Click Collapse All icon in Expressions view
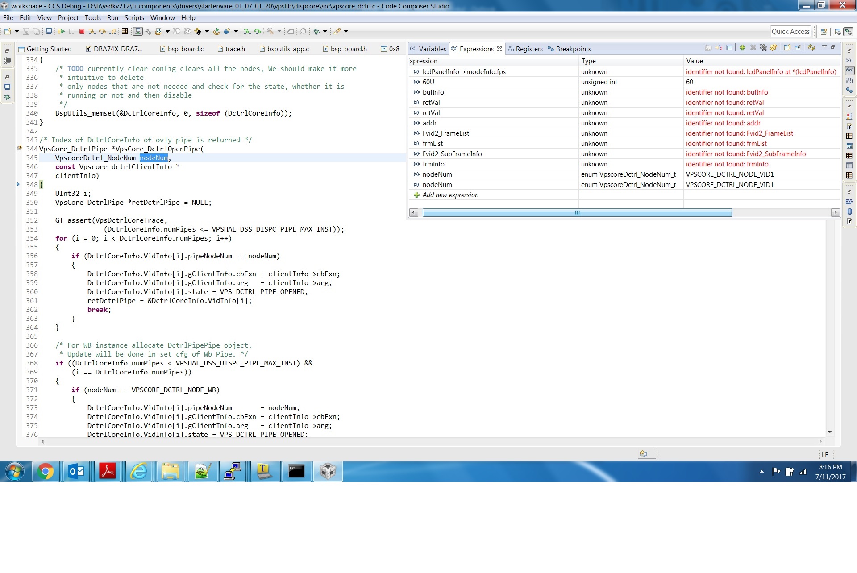 tap(729, 48)
